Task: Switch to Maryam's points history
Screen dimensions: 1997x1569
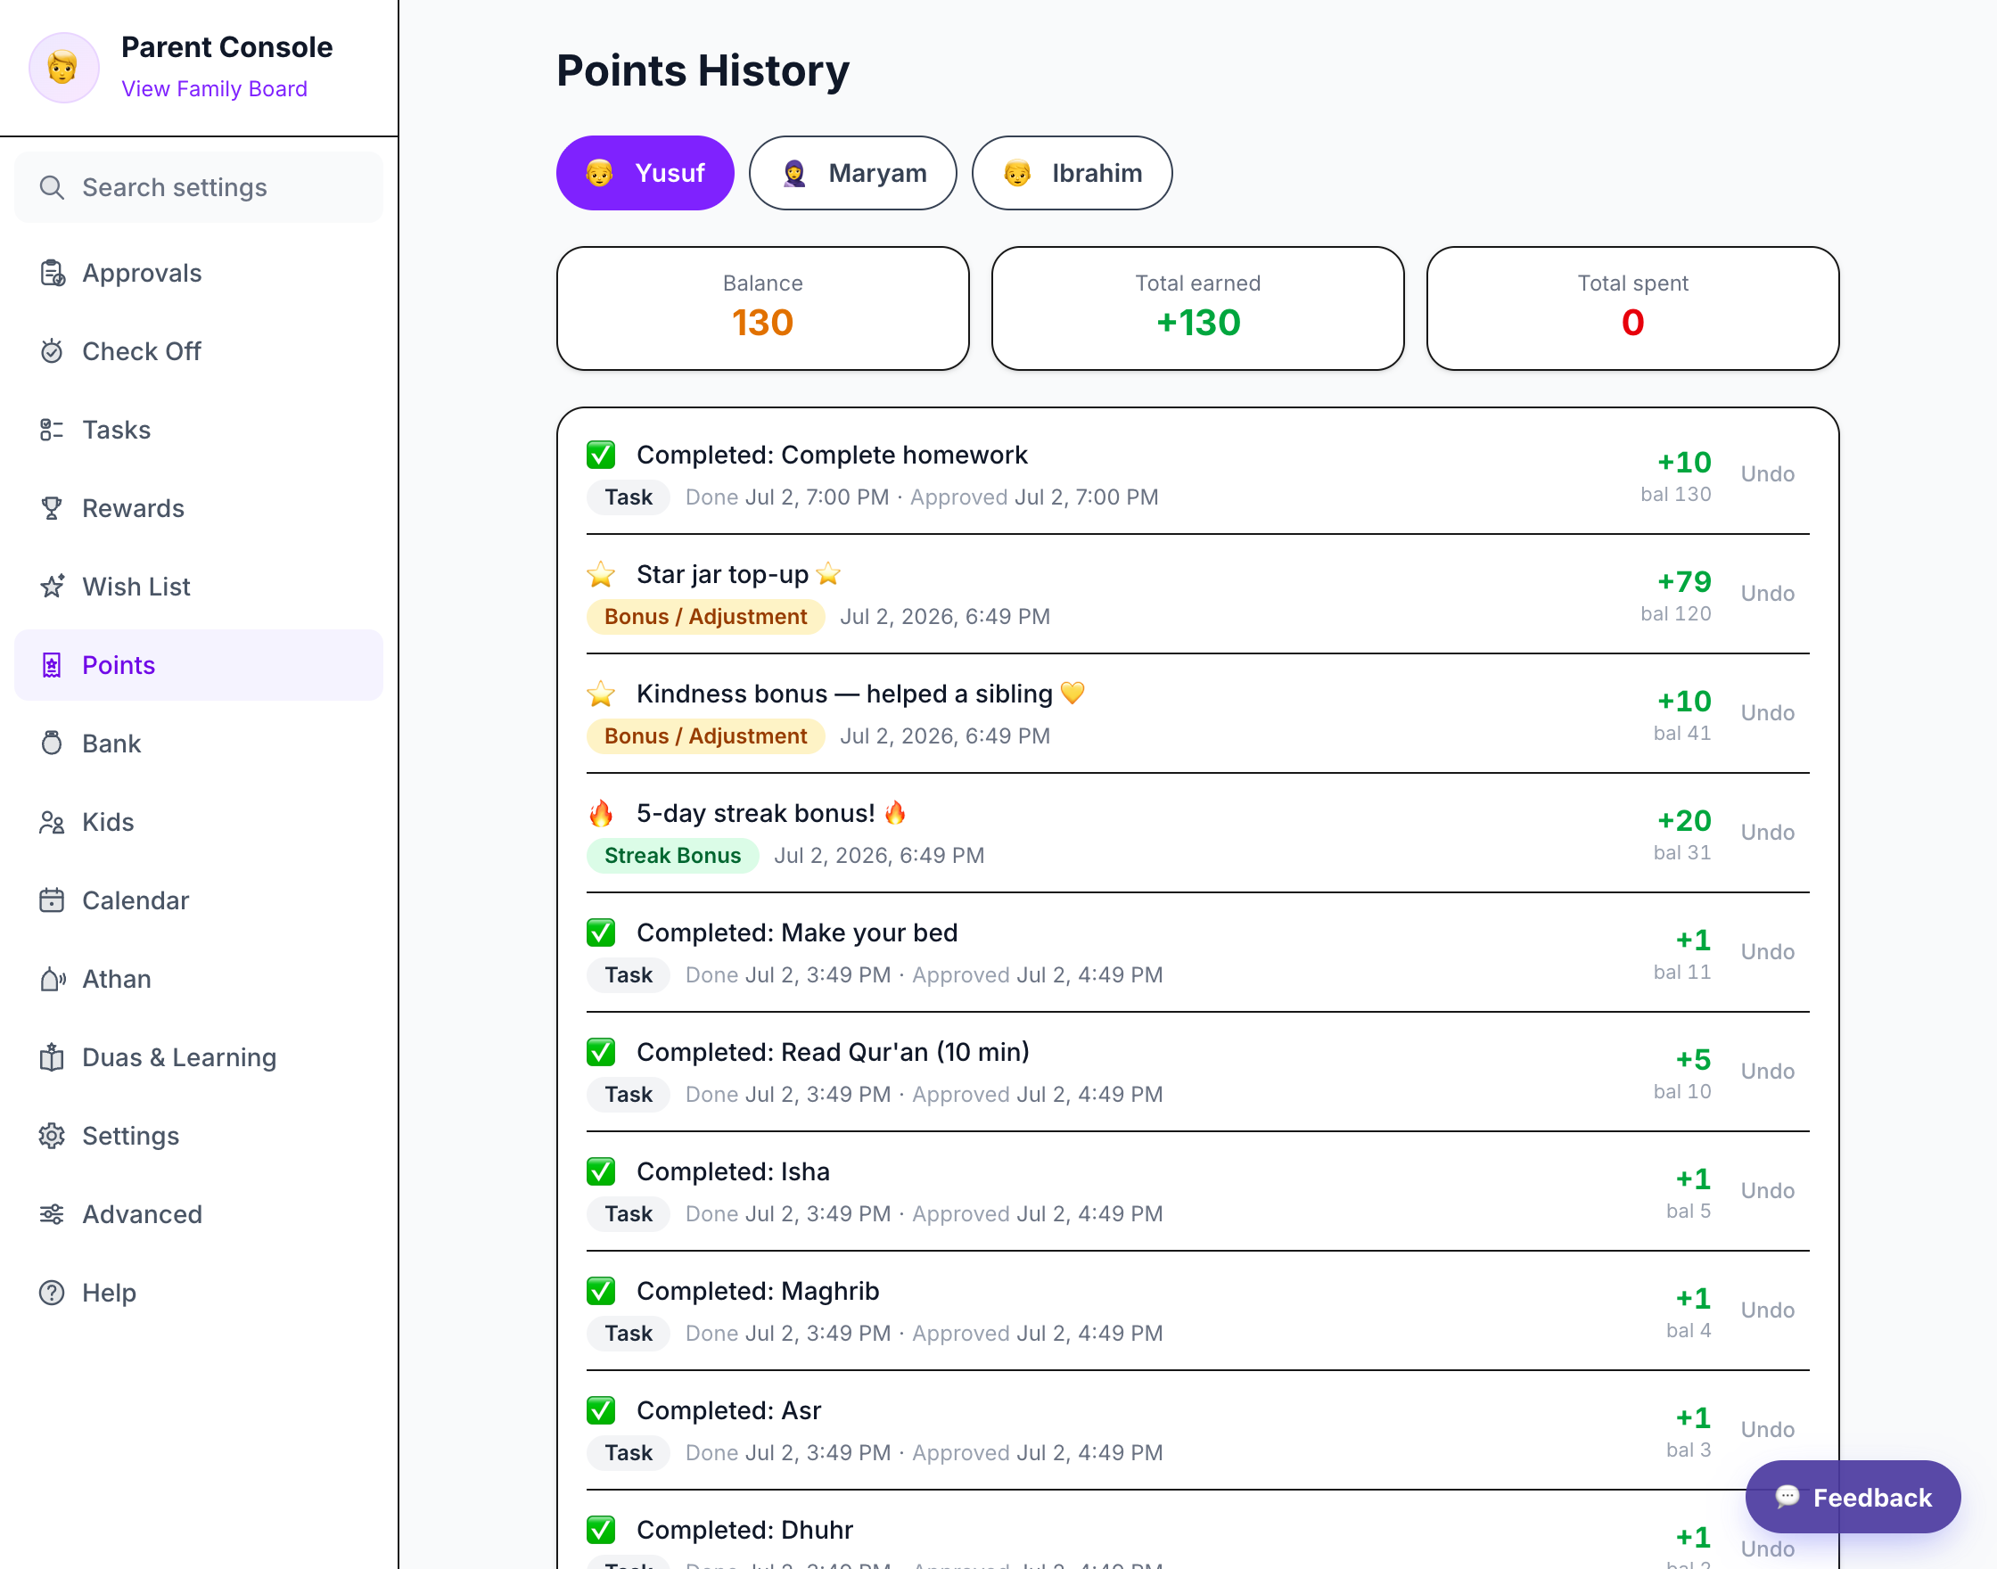Action: click(x=852, y=173)
